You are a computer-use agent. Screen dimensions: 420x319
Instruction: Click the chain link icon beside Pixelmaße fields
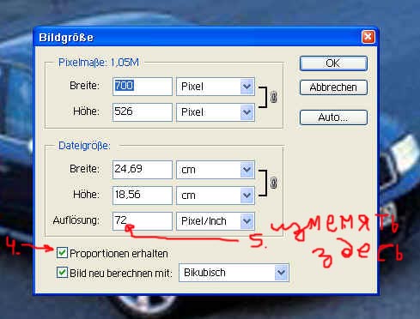pyautogui.click(x=274, y=97)
